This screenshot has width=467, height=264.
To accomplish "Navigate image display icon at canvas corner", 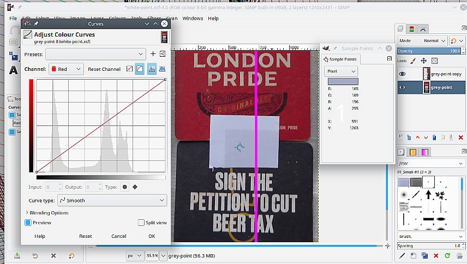I will point(387,246).
